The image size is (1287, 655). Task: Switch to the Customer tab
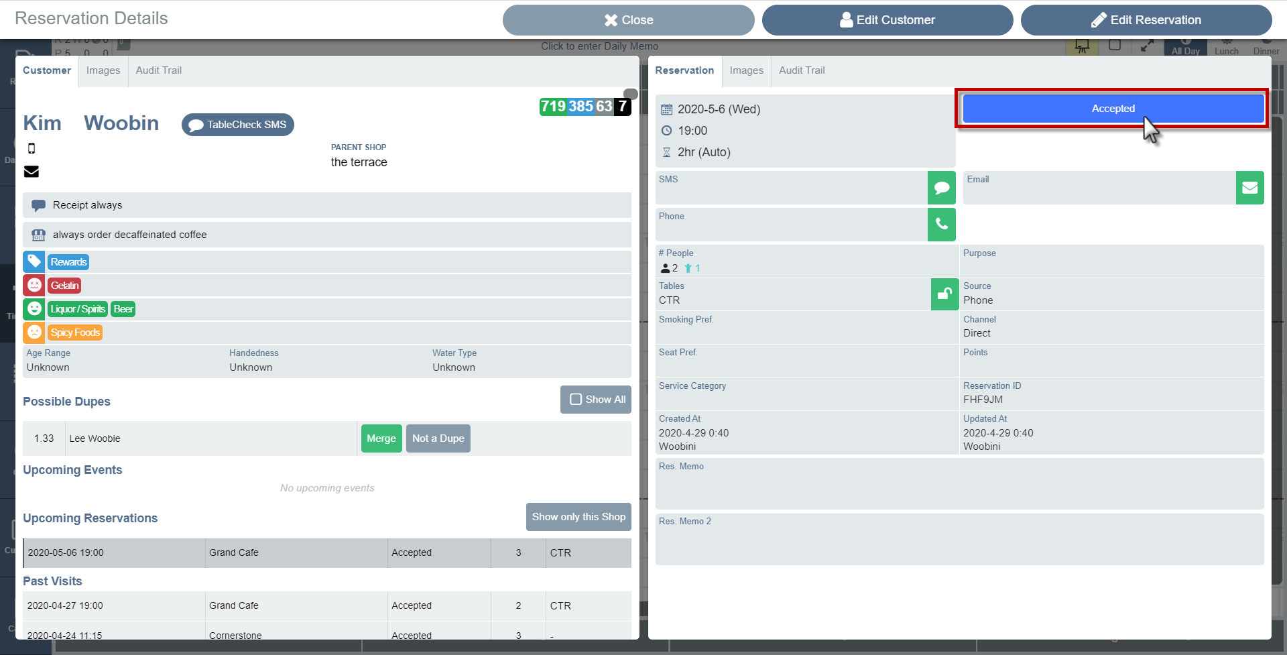click(47, 70)
